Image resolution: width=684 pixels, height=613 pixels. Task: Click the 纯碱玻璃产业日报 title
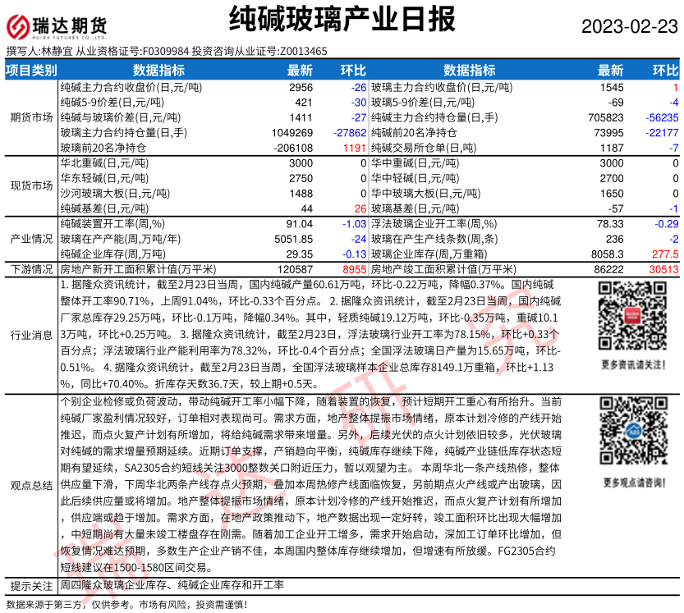[341, 18]
